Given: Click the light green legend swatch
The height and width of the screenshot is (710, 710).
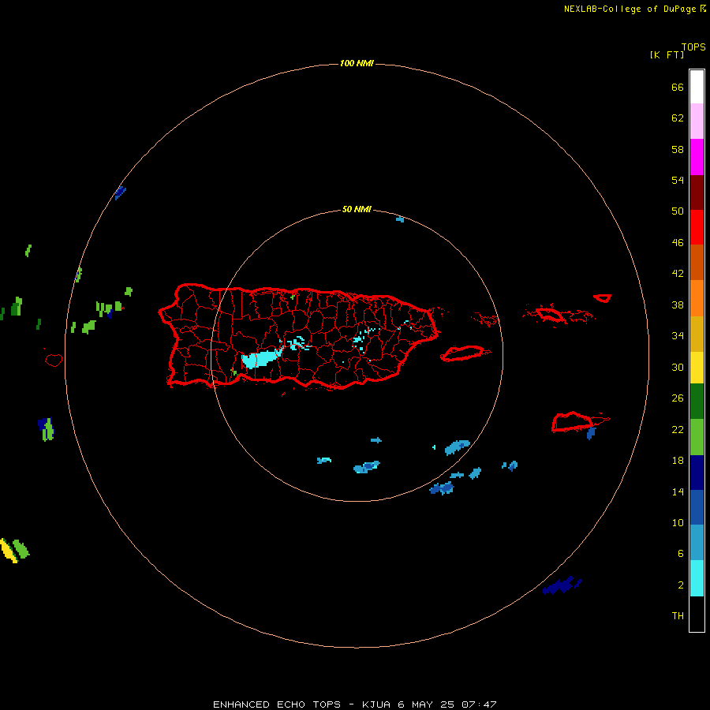Looking at the screenshot, I should coord(697,437).
